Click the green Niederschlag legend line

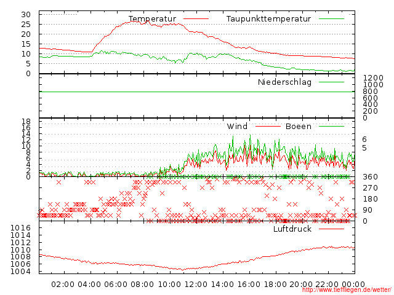331,82
